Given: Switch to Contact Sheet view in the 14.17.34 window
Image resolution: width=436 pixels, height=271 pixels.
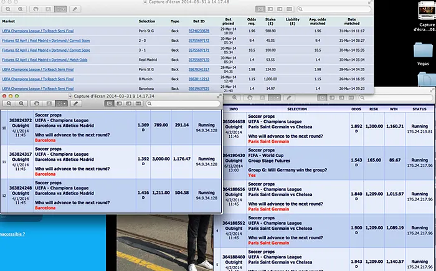Looking at the screenshot, I should [138, 103].
